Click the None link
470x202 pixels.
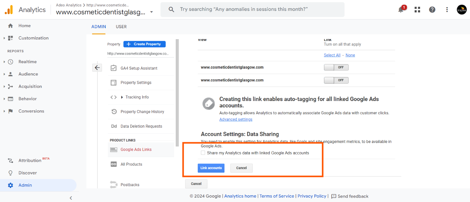tap(350, 55)
